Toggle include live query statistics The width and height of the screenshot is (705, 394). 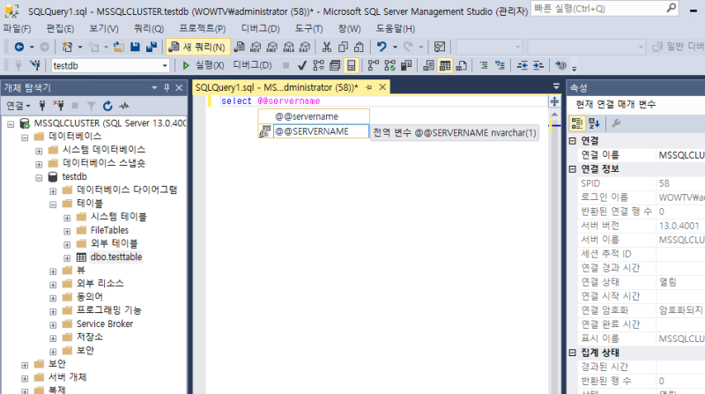tap(390, 65)
